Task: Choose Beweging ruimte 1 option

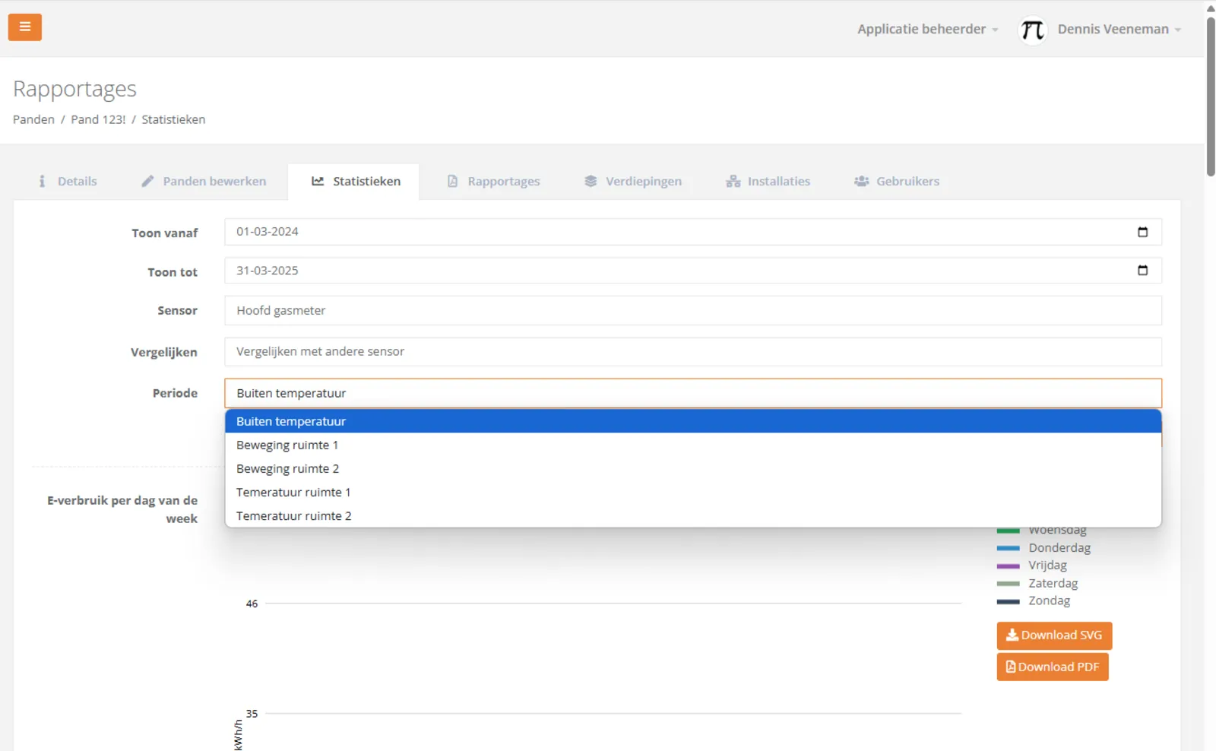Action: 692,445
